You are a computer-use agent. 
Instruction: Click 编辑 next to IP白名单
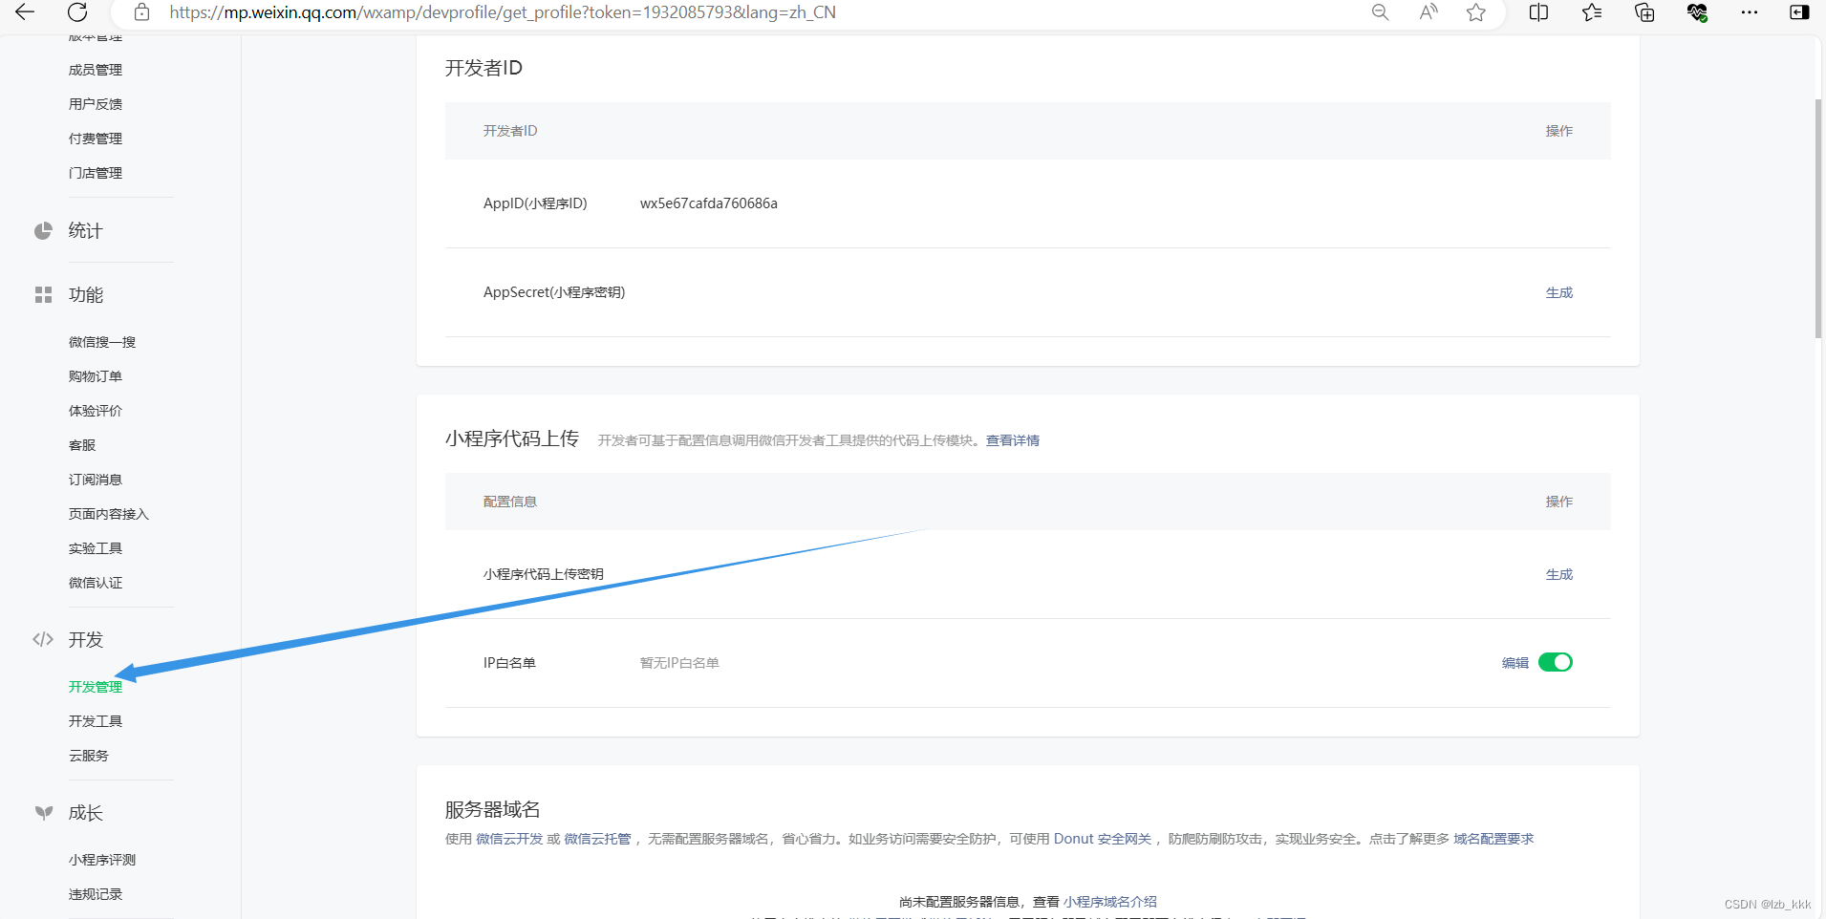tap(1515, 663)
